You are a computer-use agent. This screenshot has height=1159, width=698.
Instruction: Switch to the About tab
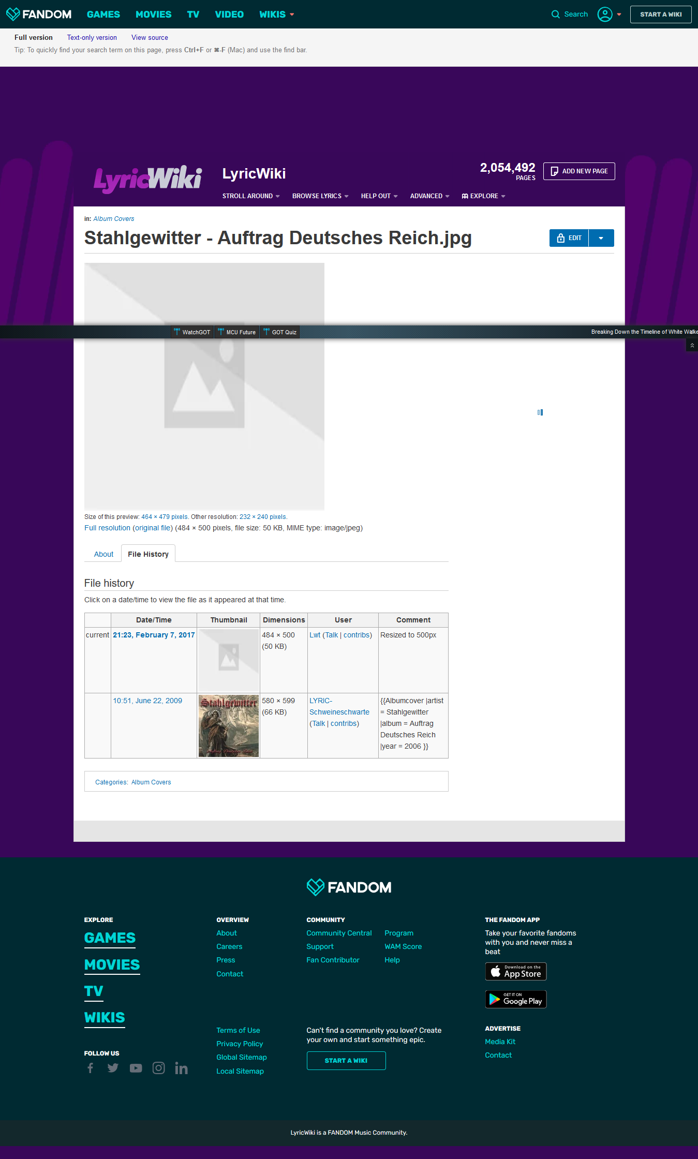[x=103, y=554]
